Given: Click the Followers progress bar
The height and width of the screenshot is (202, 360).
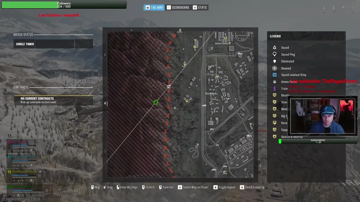Looking at the screenshot, I should (x=64, y=5).
